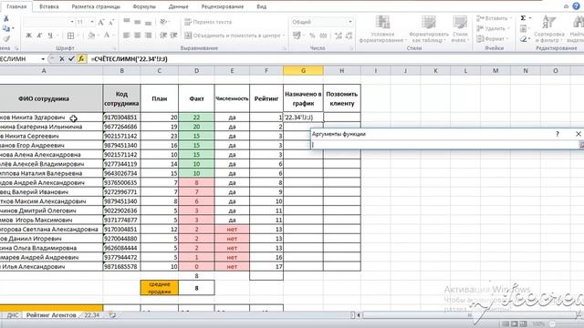The image size is (584, 328).
Task: Decrease decimal places
Action: [x=349, y=36]
